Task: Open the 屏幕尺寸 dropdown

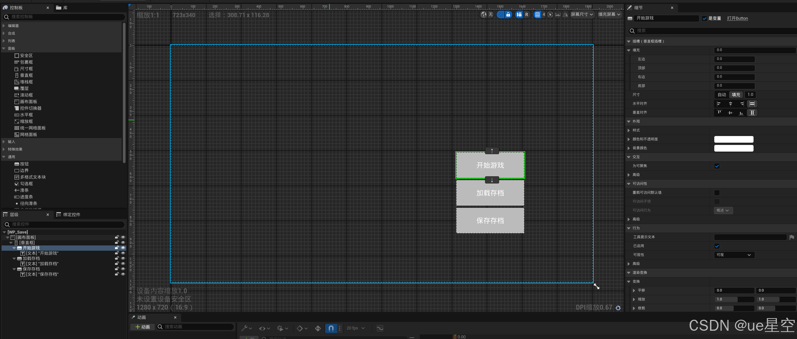Action: click(582, 14)
